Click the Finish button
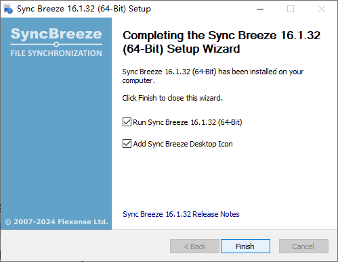 point(245,246)
